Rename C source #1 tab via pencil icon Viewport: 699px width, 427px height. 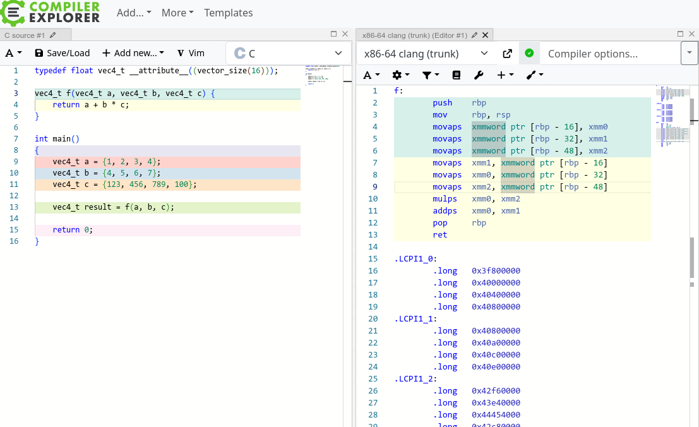pos(53,35)
